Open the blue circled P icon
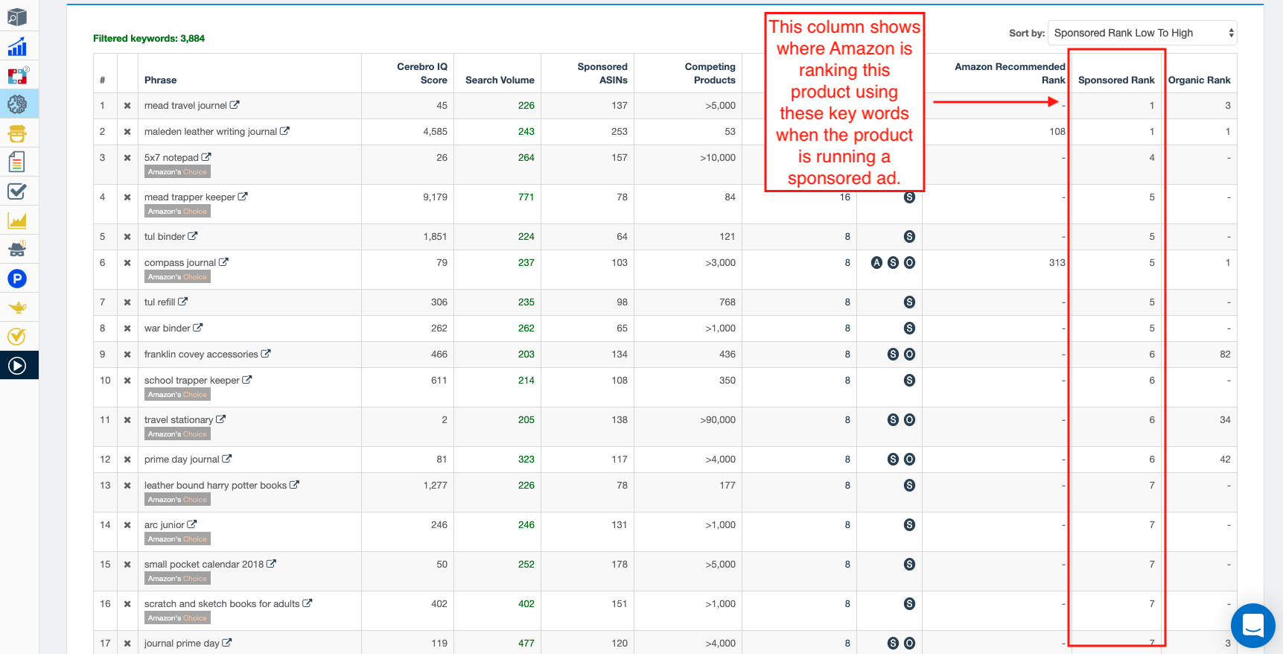 17,279
